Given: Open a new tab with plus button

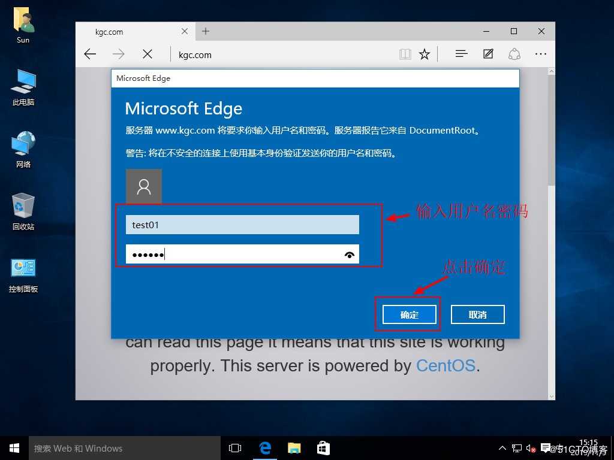Looking at the screenshot, I should point(206,31).
